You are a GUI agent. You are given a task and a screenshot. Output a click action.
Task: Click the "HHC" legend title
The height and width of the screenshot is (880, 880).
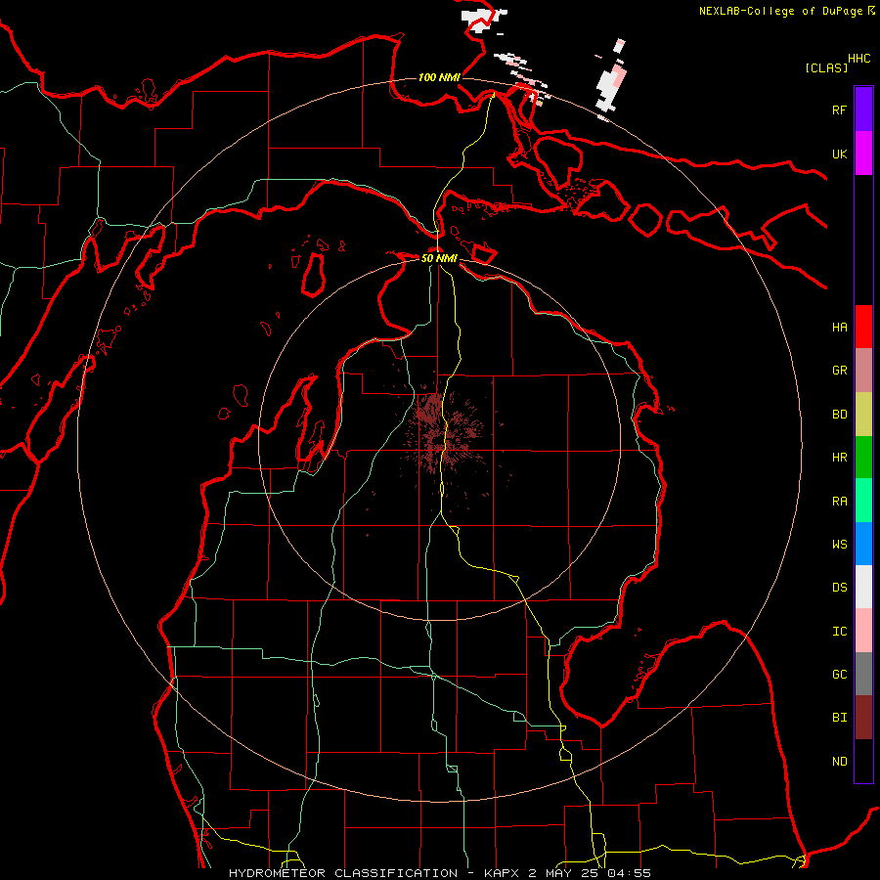tap(859, 59)
